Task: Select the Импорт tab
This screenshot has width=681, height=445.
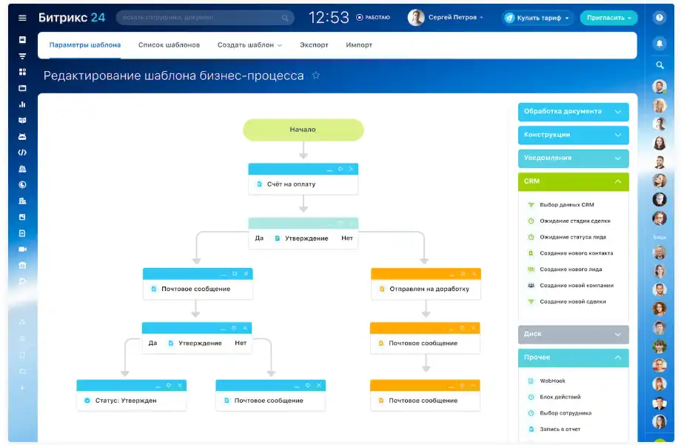Action: (359, 45)
